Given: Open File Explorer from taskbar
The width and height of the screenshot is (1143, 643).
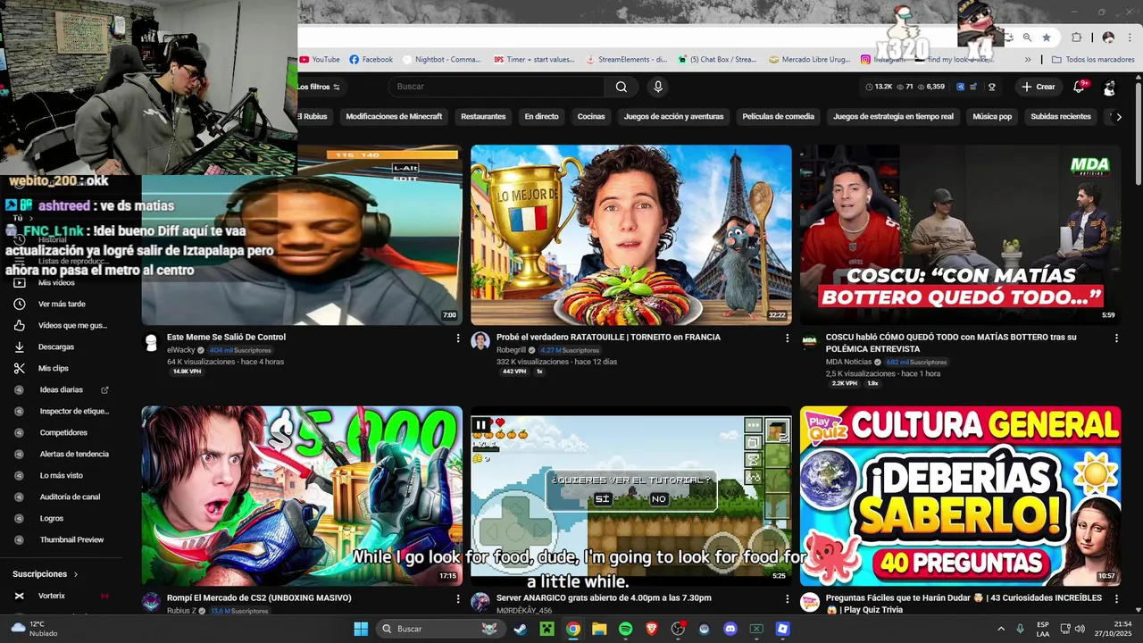Looking at the screenshot, I should 599,629.
